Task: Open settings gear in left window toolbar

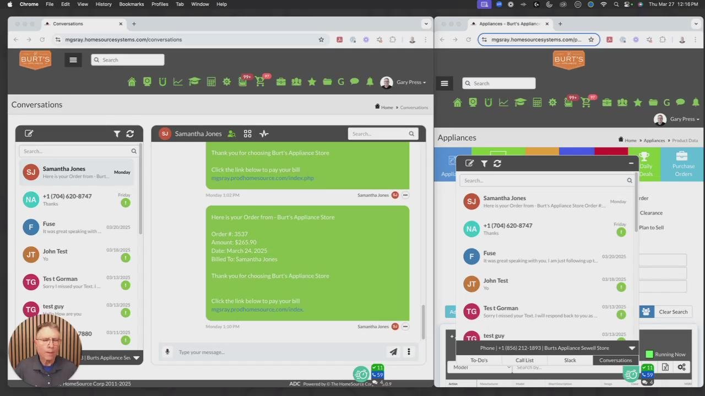Action: (x=226, y=82)
